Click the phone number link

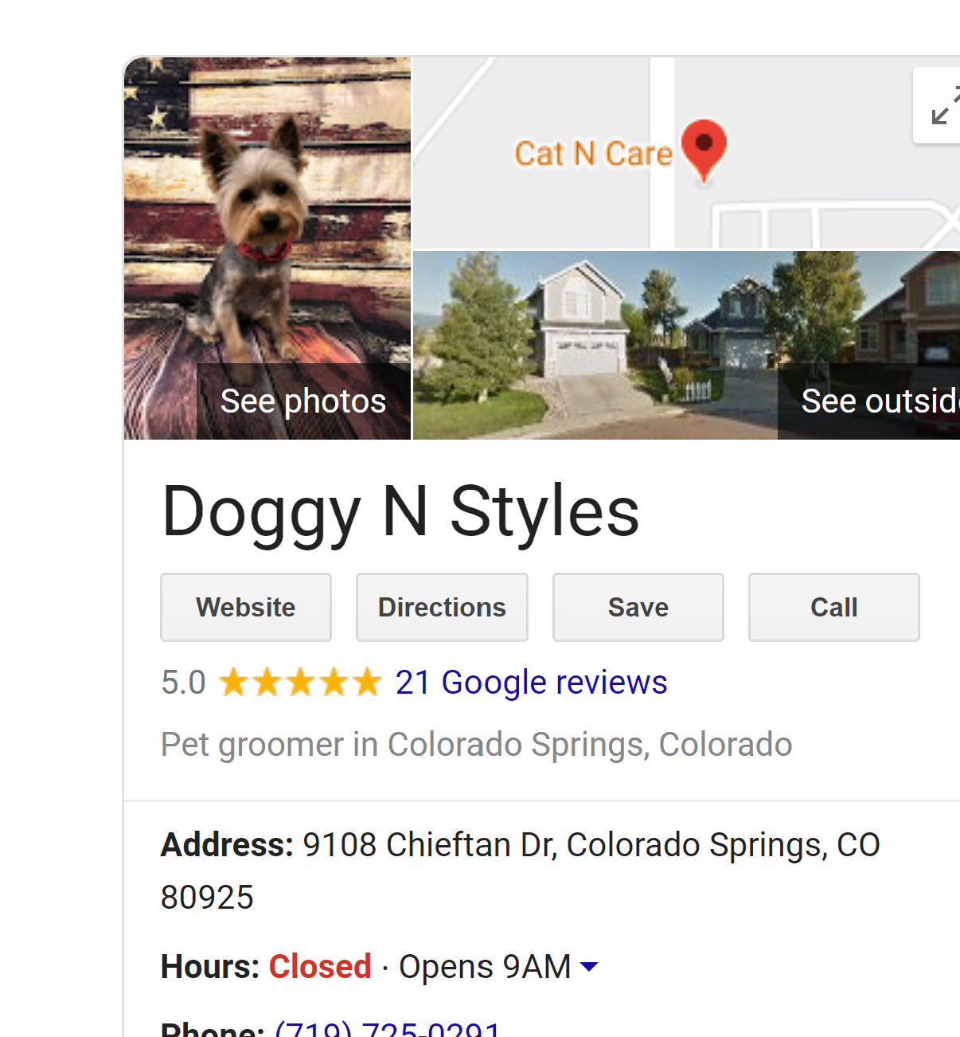pos(388,1029)
